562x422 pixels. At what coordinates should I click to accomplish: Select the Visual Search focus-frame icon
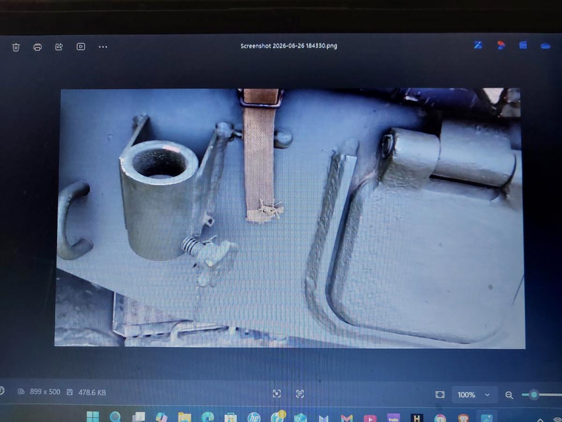(x=277, y=394)
